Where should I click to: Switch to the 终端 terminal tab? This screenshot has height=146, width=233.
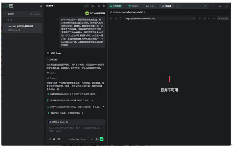pos(150,6)
